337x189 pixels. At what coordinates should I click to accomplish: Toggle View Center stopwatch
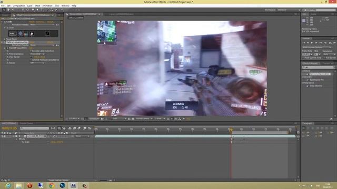click(7, 57)
